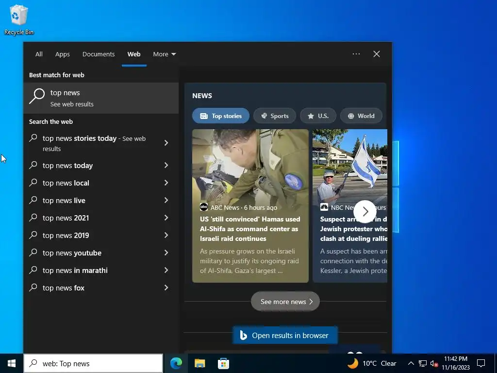Click the search icon next to top news live
Image resolution: width=497 pixels, height=373 pixels.
point(33,200)
